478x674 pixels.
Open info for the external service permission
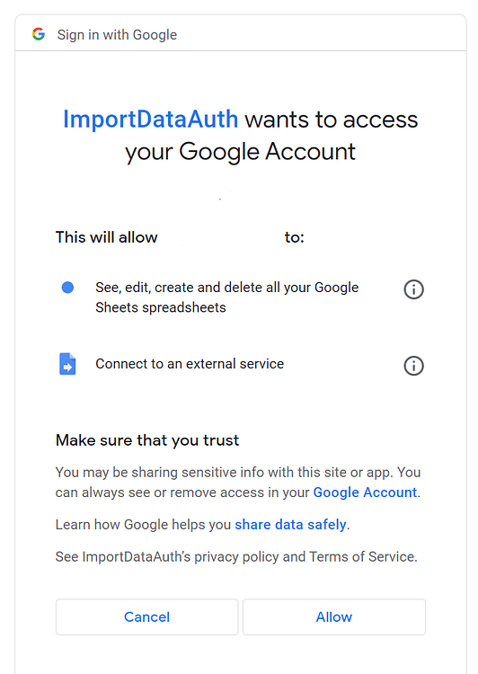coord(413,366)
